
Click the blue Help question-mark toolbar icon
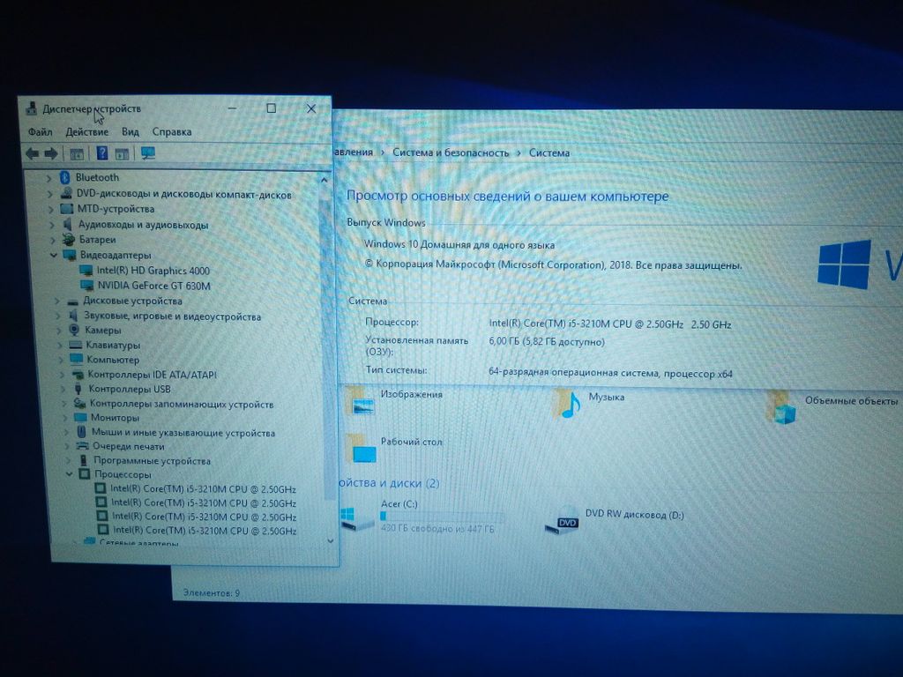tap(102, 153)
